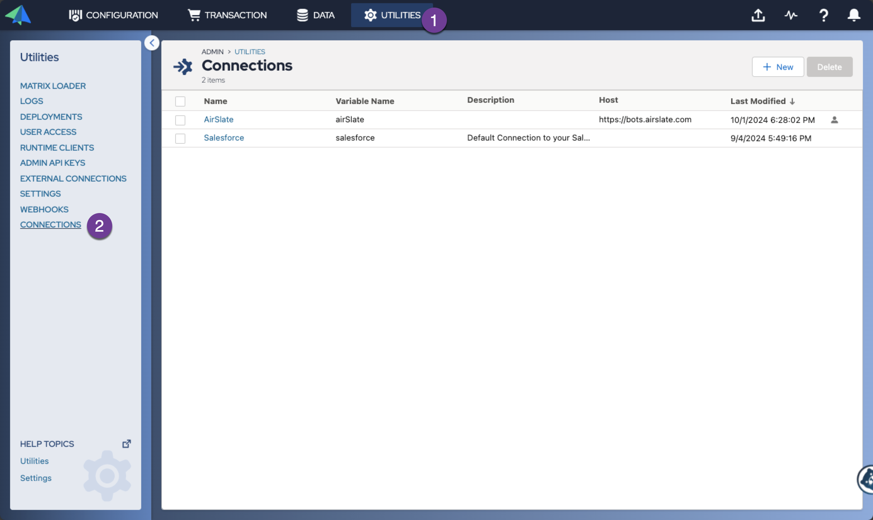Create a New connection
873x520 pixels.
pyautogui.click(x=778, y=66)
